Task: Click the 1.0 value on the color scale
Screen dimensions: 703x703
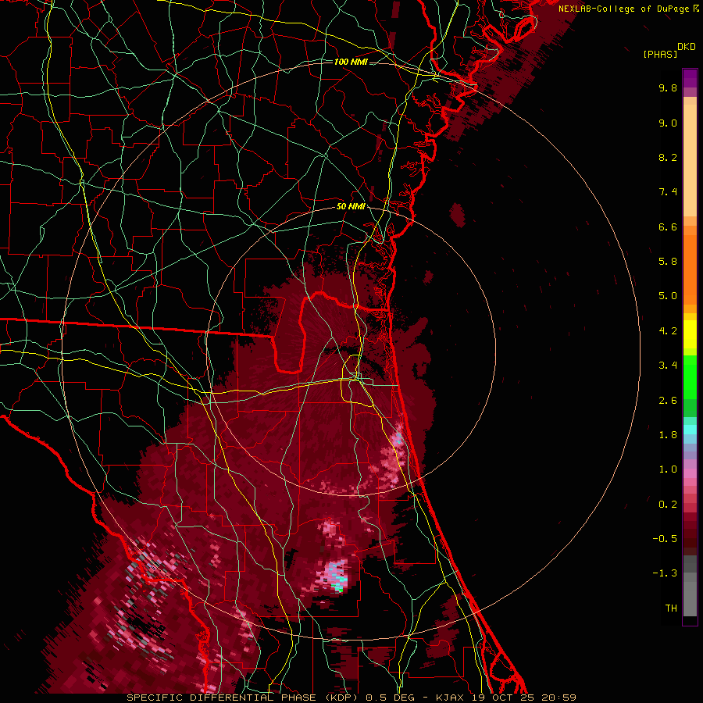Action: (668, 469)
